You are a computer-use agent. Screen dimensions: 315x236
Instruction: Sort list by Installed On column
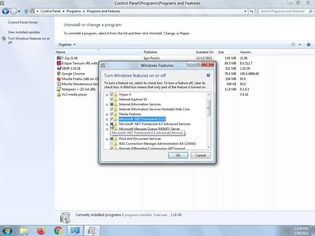205,52
